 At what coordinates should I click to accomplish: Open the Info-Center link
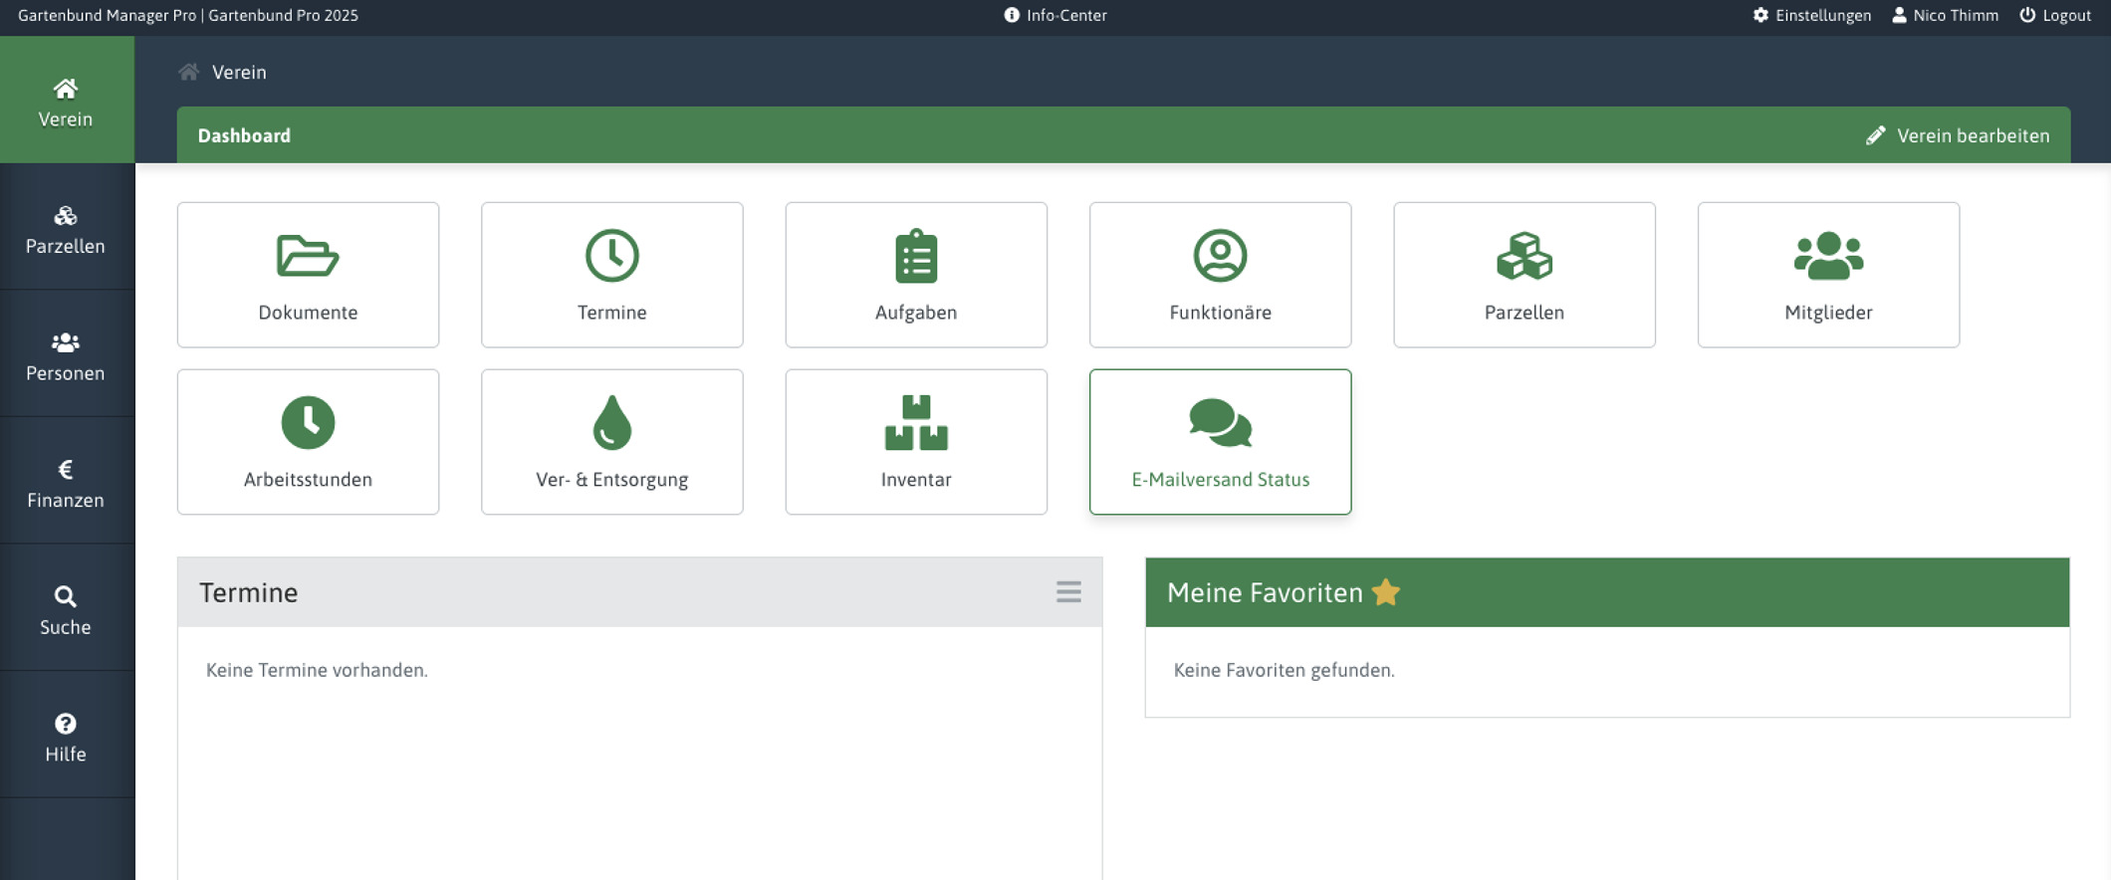(1055, 15)
